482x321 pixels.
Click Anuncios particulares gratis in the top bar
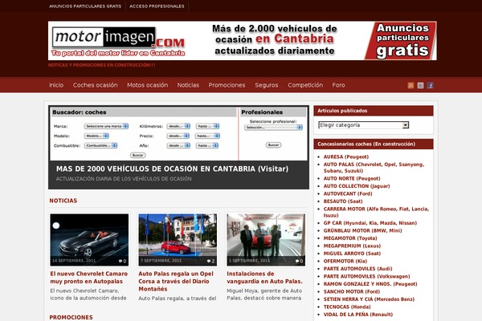point(85,6)
